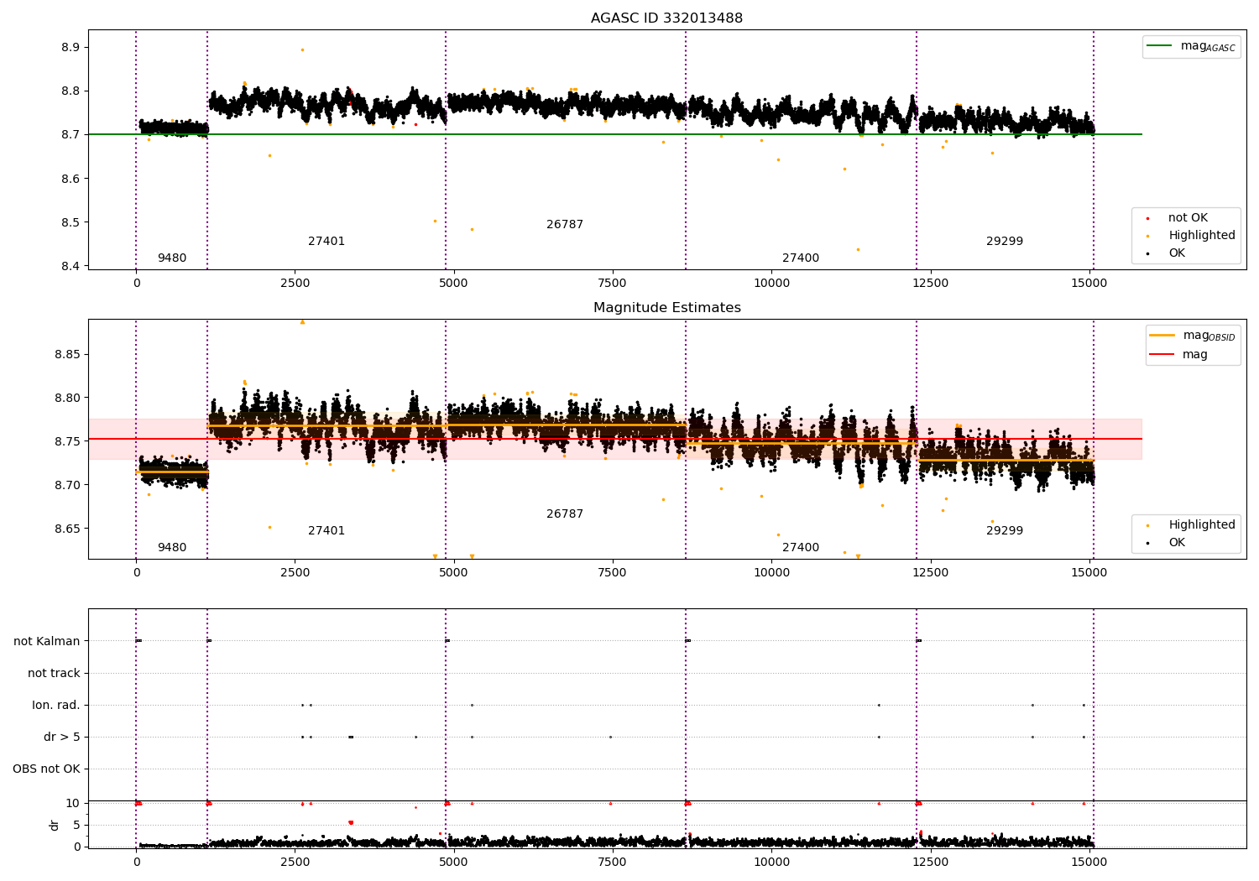
Task: Select the mag OBSID legend entry
Action: pos(1193,336)
